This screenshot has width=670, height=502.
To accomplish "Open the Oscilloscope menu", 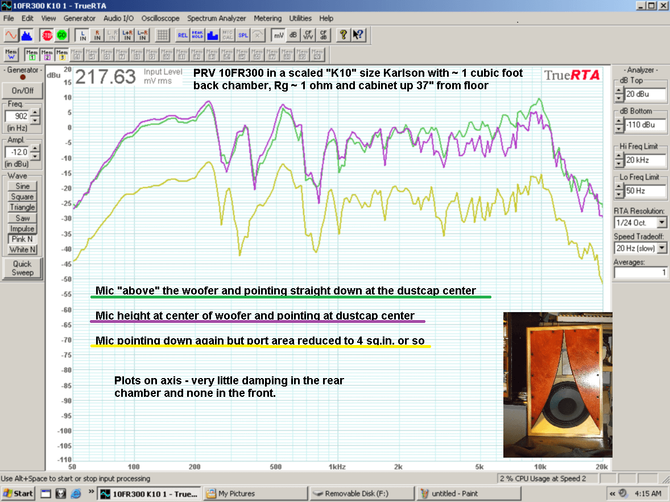I will pyautogui.click(x=160, y=18).
